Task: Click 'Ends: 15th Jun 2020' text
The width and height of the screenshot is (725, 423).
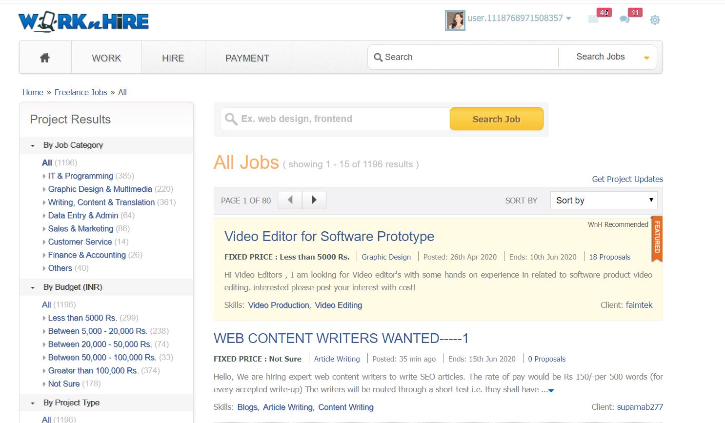Action: pyautogui.click(x=482, y=359)
